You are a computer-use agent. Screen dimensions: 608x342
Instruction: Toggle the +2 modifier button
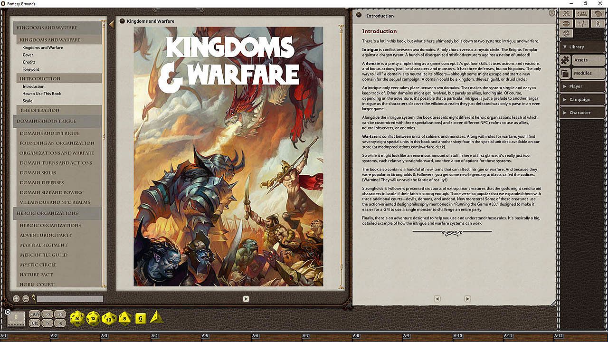pyautogui.click(x=47, y=314)
